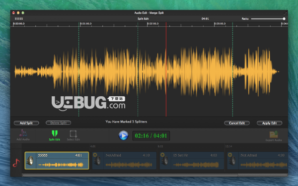Click the 02:16 / 04:01 time display

pos(151,136)
